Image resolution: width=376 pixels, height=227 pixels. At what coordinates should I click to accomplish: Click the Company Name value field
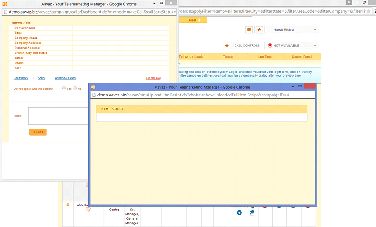tap(121, 38)
